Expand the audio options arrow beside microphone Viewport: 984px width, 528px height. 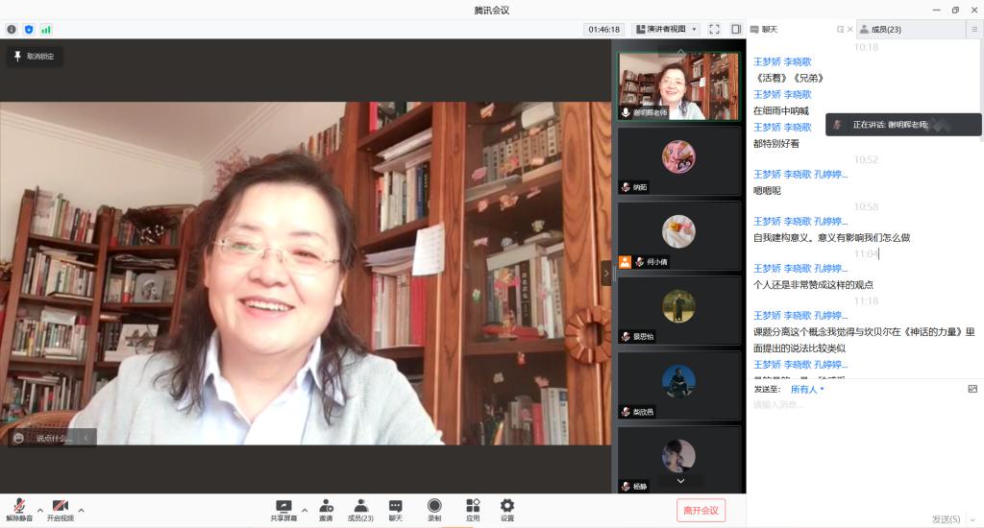click(x=39, y=510)
